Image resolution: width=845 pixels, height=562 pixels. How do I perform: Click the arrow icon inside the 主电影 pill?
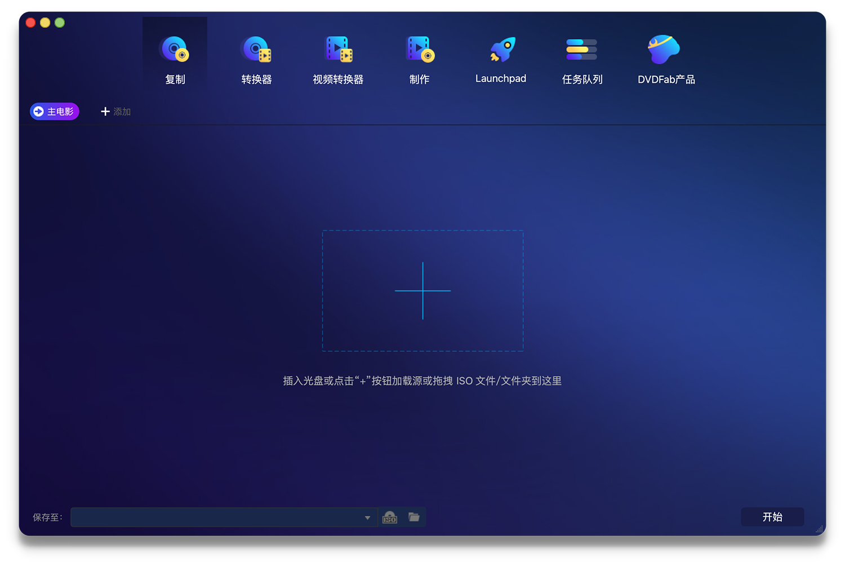click(x=38, y=111)
